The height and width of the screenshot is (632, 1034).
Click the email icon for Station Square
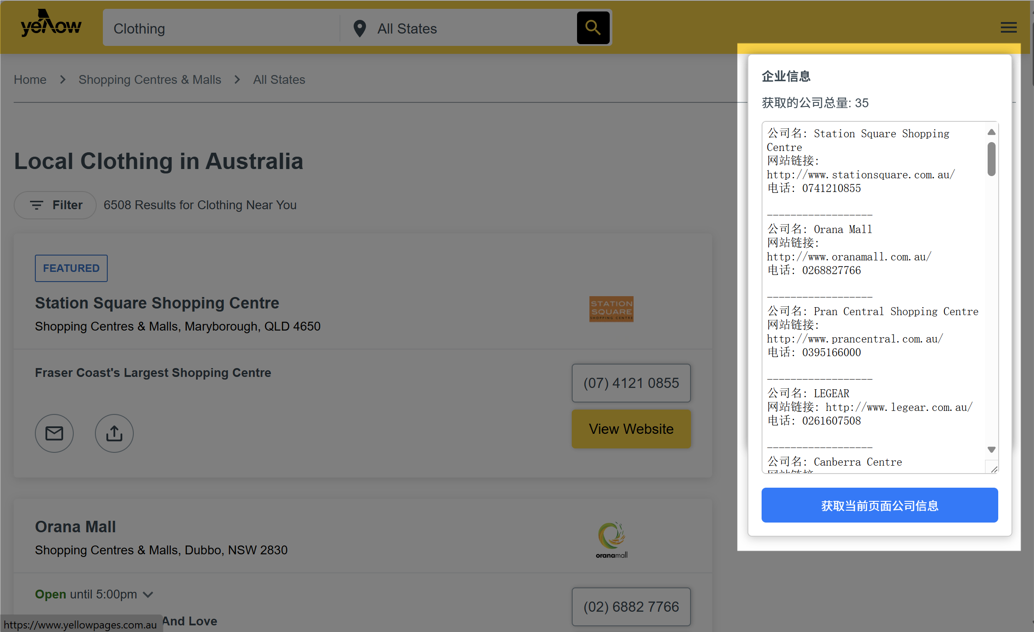pyautogui.click(x=54, y=433)
